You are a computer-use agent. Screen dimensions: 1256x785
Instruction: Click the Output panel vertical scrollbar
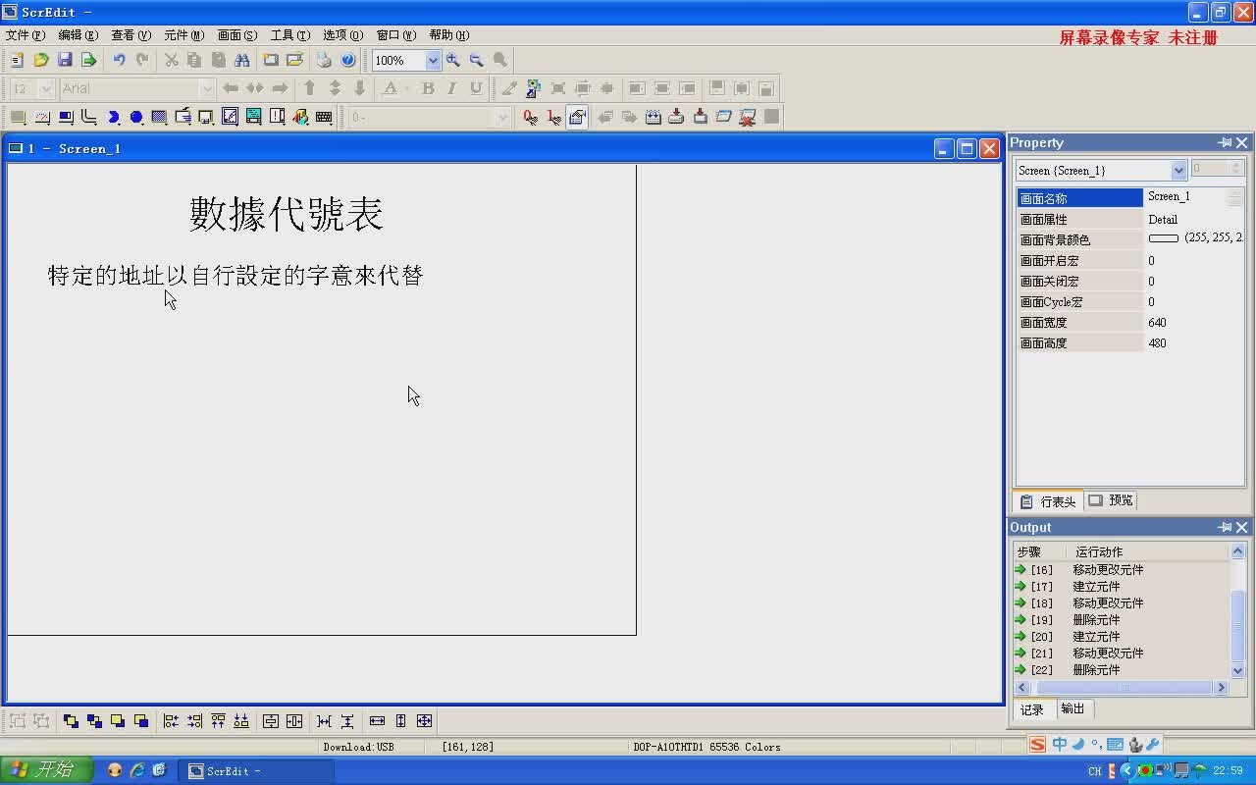(x=1237, y=610)
